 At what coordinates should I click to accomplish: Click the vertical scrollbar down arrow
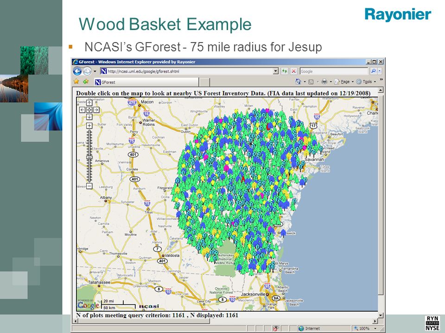coord(381,315)
